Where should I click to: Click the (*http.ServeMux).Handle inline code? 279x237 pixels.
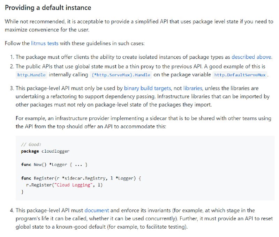[x=121, y=75]
